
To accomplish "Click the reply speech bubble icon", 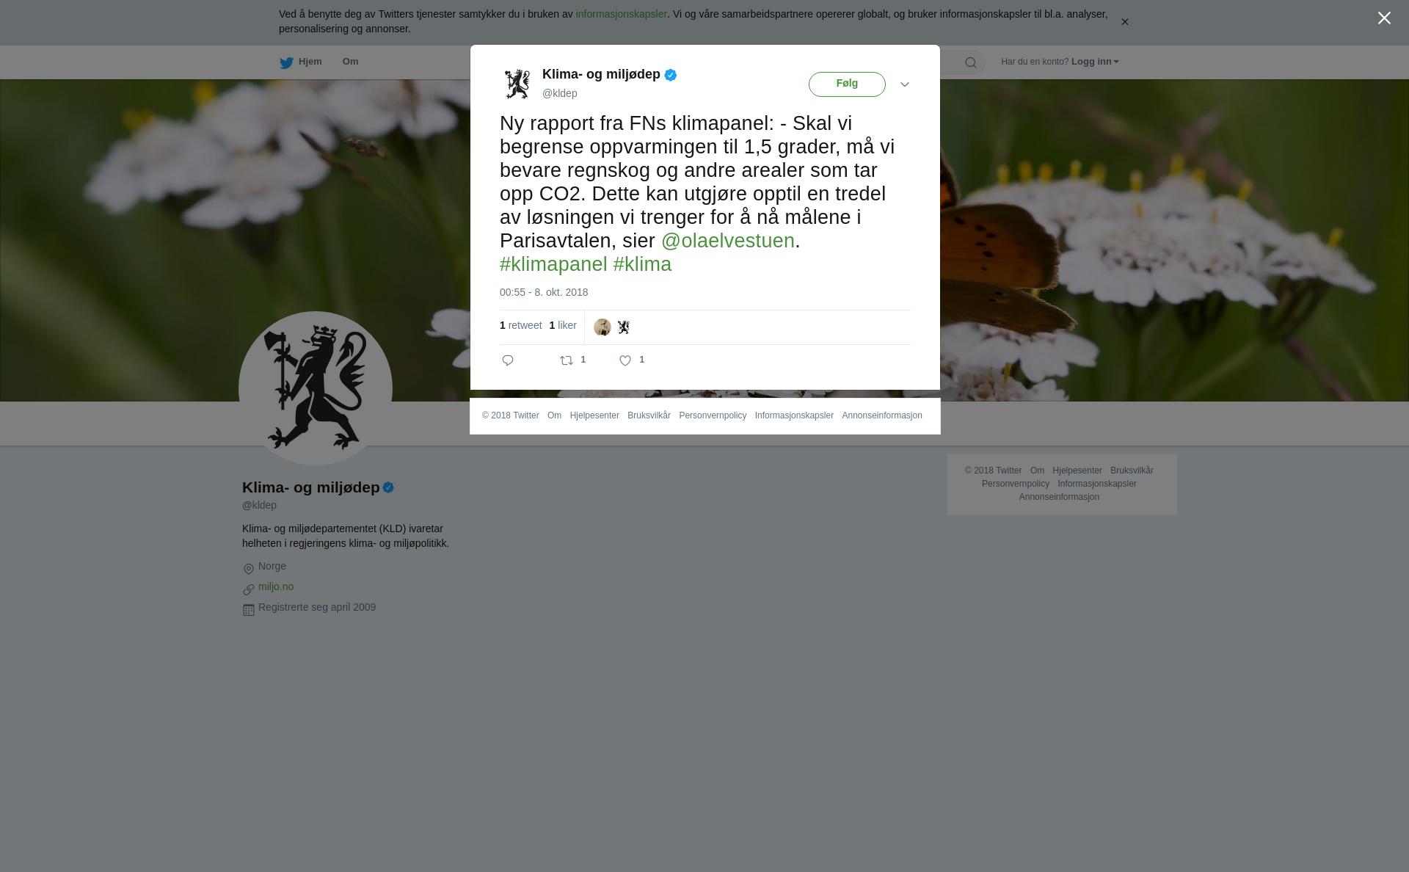I will [x=508, y=360].
